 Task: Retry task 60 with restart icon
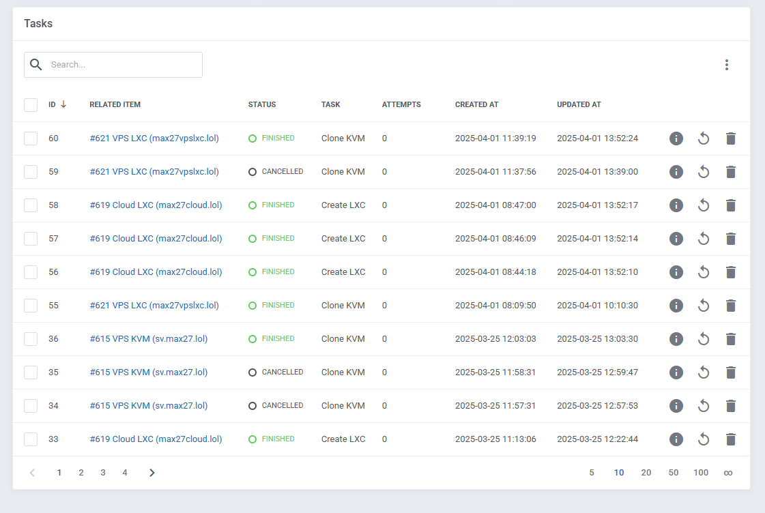[x=703, y=138]
